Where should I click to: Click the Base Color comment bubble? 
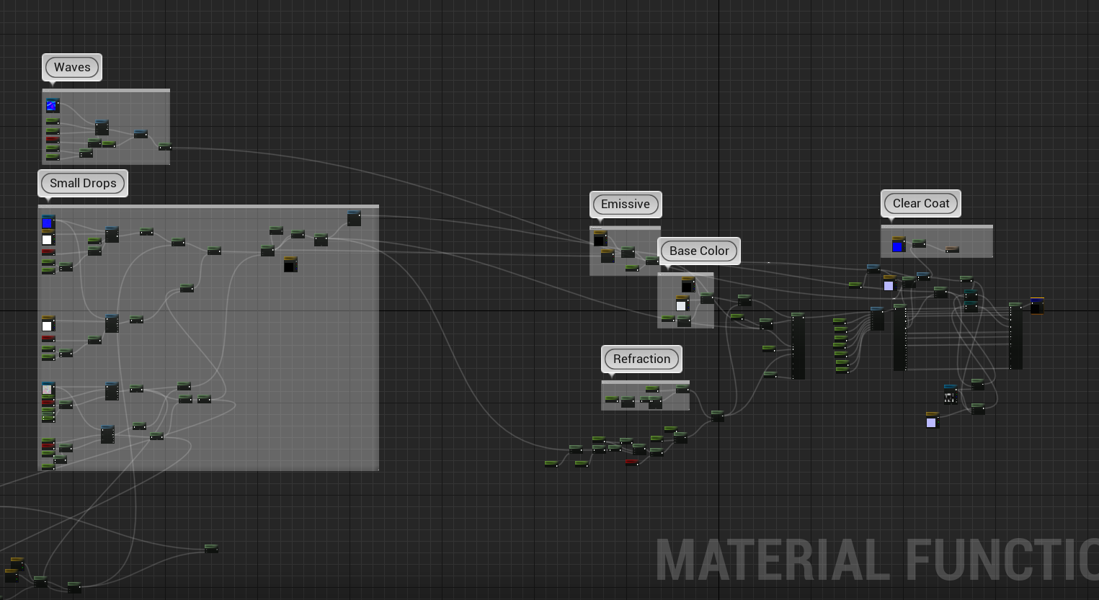[699, 251]
